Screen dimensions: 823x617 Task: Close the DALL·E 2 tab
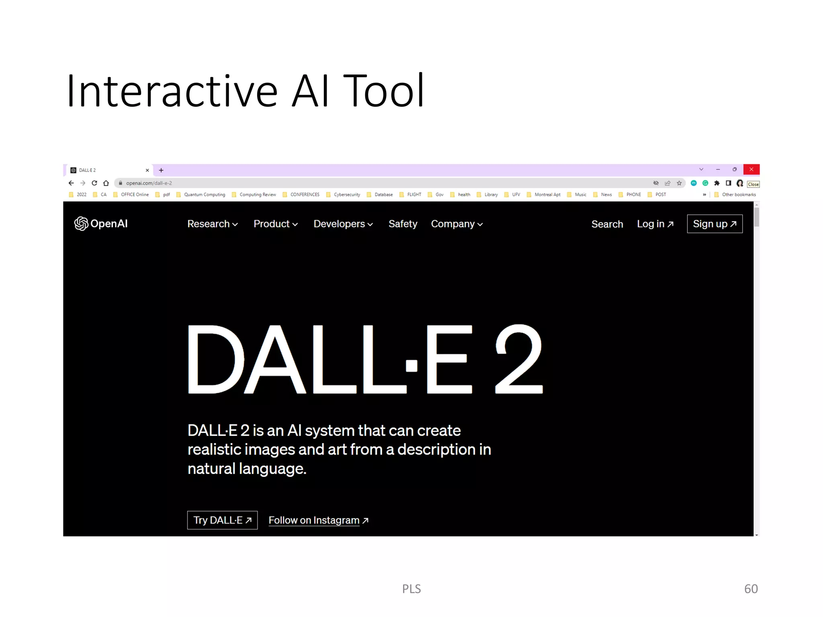click(147, 170)
